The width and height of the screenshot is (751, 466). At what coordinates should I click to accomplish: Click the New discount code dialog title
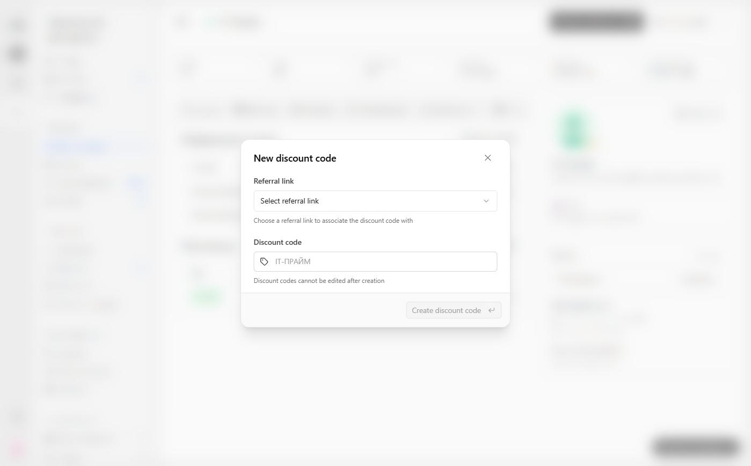pyautogui.click(x=295, y=158)
